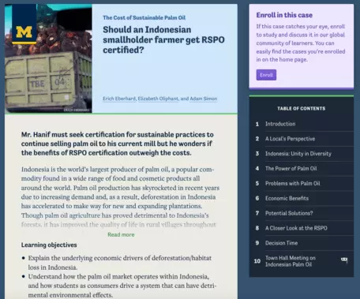Open author Adam Simon's link
The image size is (360, 299).
pyautogui.click(x=204, y=99)
